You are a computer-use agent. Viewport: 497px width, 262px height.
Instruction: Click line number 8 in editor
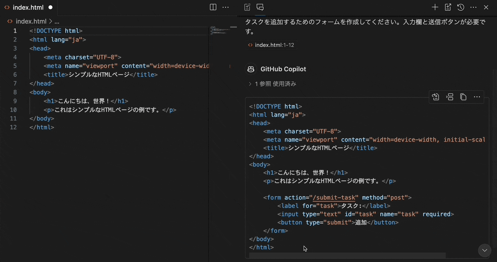15,92
